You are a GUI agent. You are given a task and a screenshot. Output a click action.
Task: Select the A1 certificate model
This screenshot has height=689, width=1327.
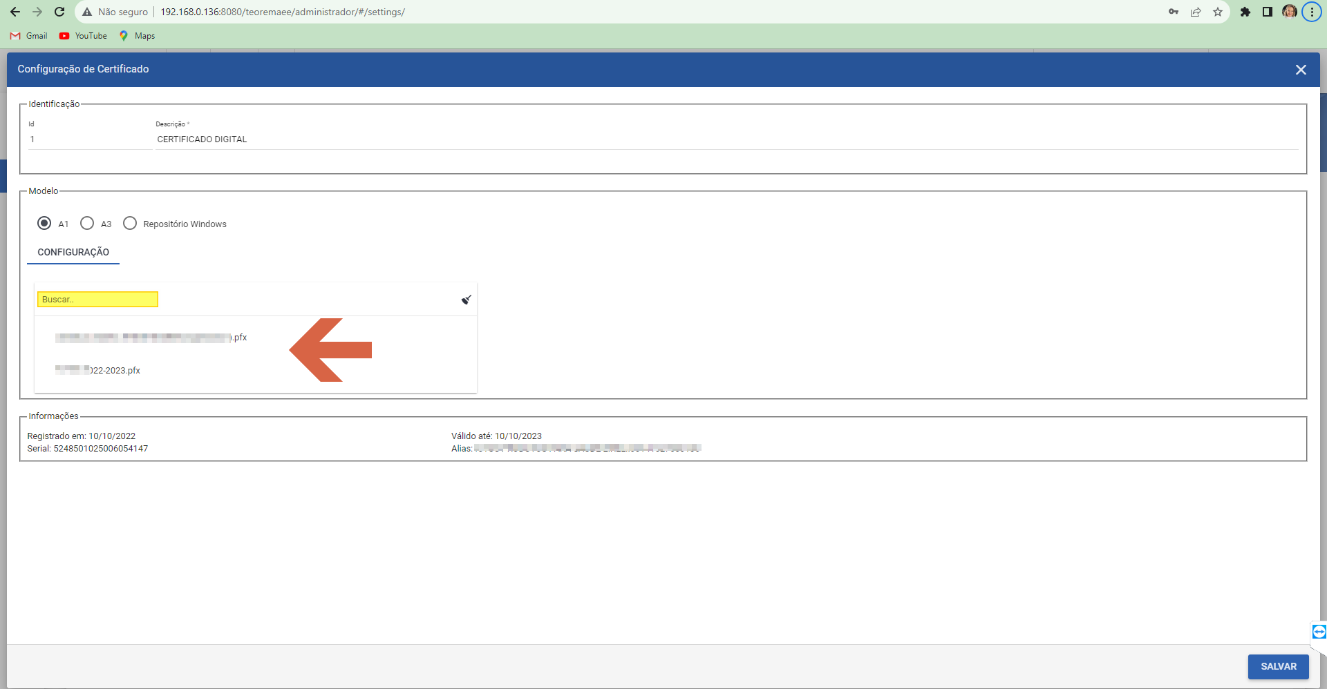pyautogui.click(x=44, y=223)
